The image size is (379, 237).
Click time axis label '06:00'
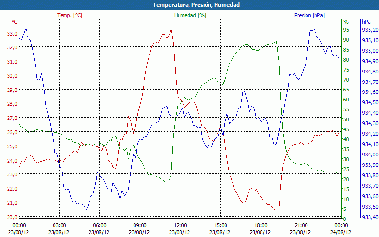(99, 226)
